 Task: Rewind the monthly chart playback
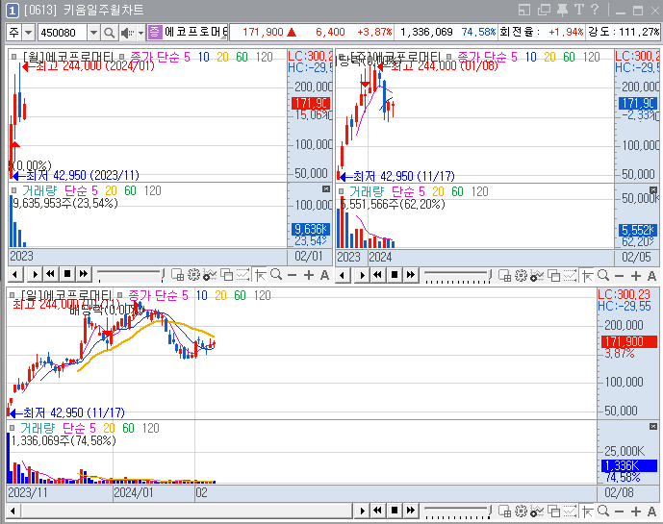pyautogui.click(x=51, y=275)
